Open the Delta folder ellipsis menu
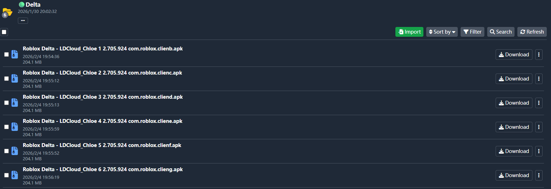551x189 pixels. 23,21
